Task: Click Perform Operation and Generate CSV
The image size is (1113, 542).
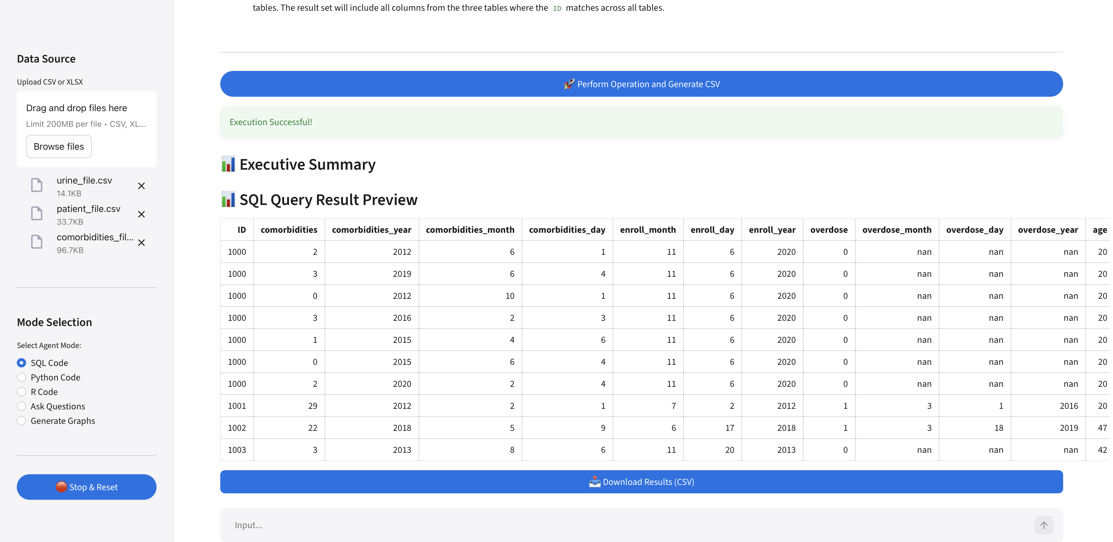Action: click(641, 84)
